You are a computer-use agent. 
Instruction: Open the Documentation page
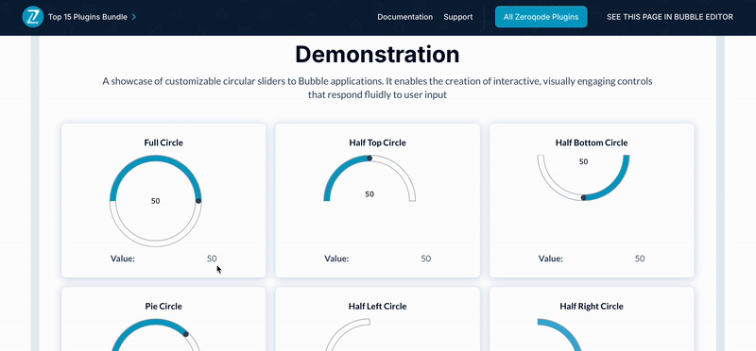point(405,17)
